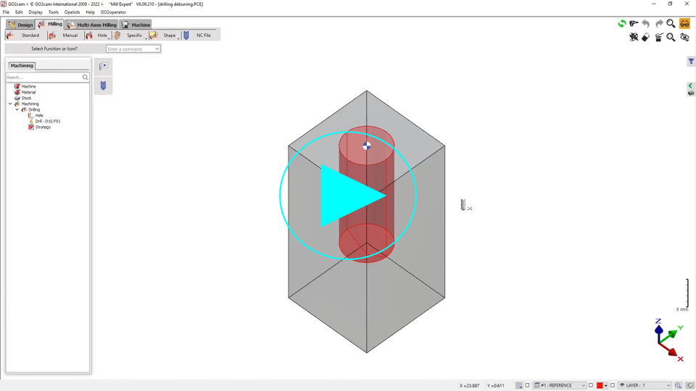Click the rotating eye view icon
Image resolution: width=696 pixels, height=391 pixels.
684,37
